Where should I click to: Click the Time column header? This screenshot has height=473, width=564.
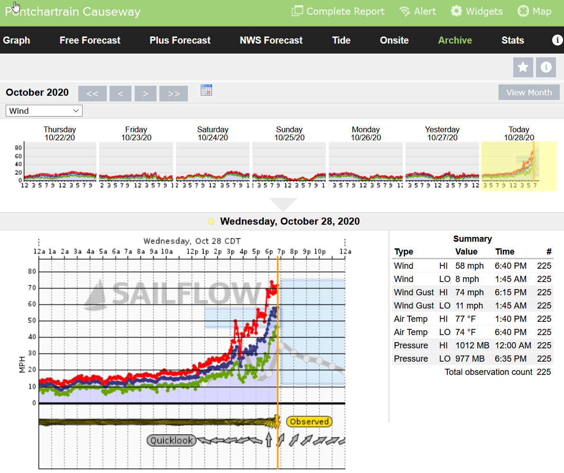click(505, 252)
